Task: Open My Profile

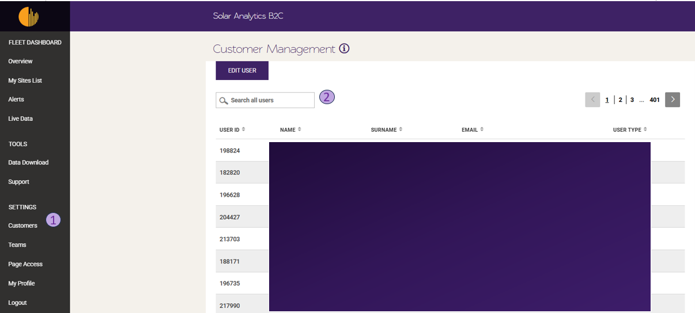Action: click(21, 283)
